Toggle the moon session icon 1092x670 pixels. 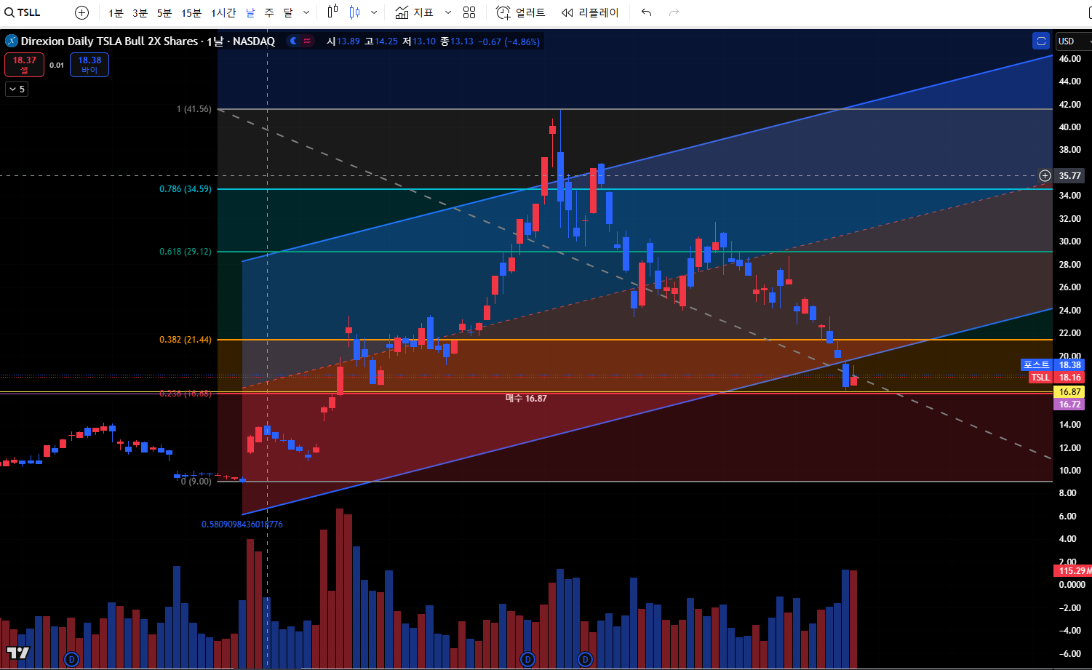(x=294, y=41)
